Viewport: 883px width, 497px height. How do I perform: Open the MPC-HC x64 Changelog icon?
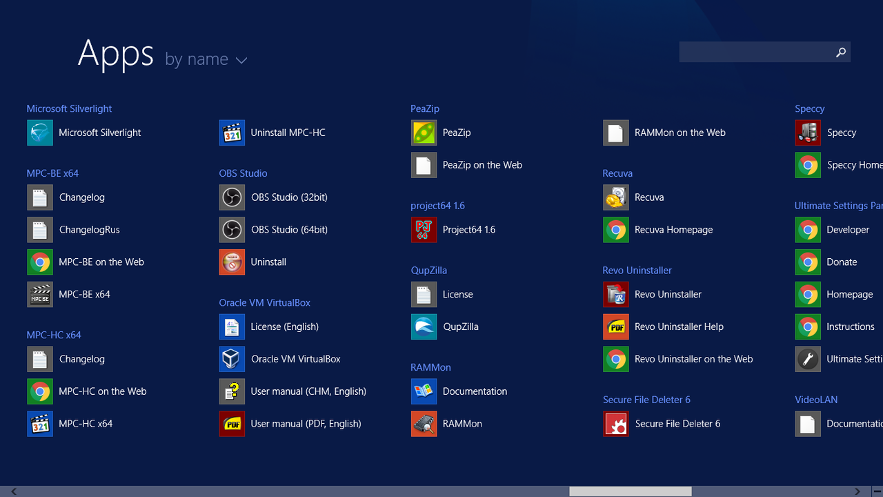tap(40, 359)
